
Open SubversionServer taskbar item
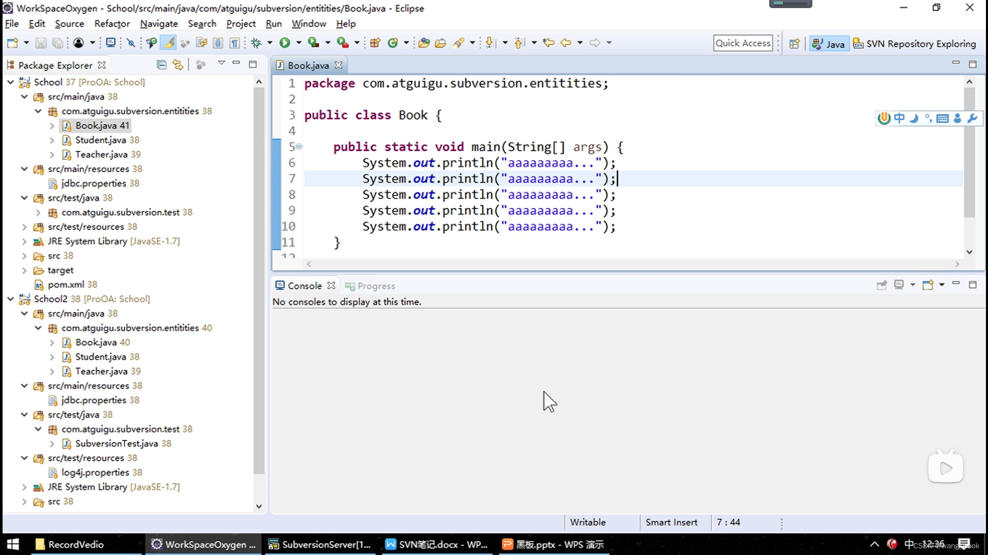(320, 544)
